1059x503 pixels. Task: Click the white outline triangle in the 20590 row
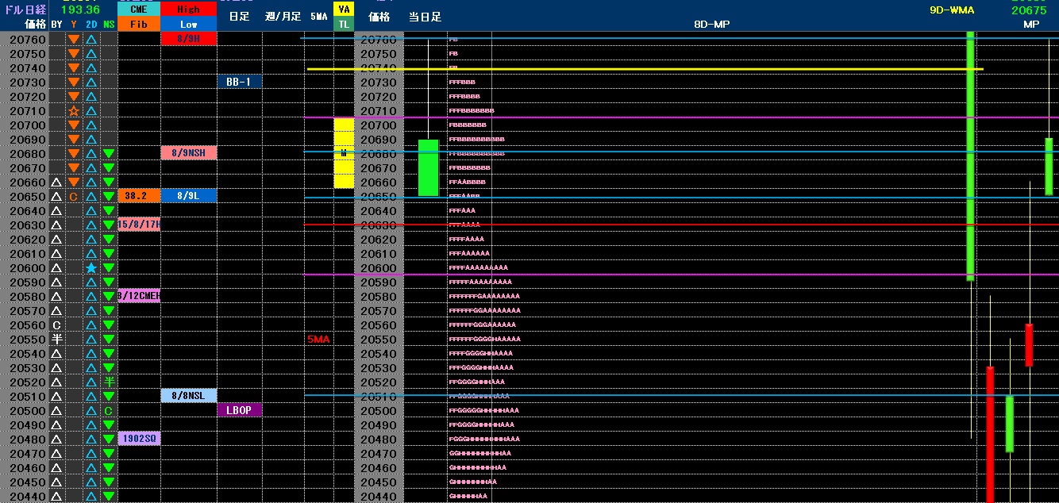[56, 282]
